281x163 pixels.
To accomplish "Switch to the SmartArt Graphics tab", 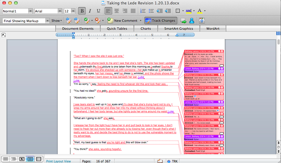I will pos(179,29).
